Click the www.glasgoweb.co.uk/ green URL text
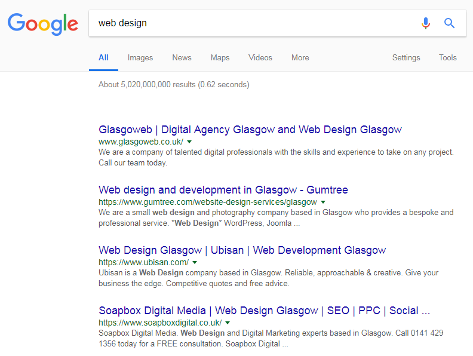Screen dimensions: 473x356 point(141,142)
